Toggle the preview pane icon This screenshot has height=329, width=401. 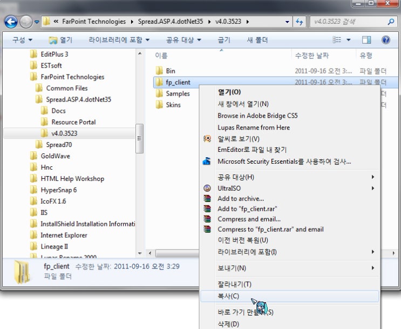click(x=366, y=39)
